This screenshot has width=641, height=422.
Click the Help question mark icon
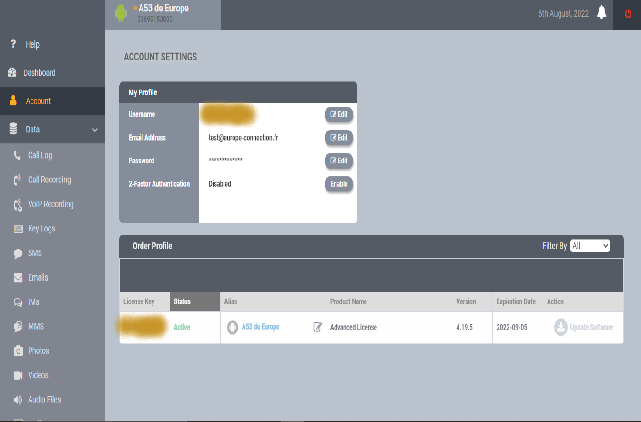tap(14, 44)
